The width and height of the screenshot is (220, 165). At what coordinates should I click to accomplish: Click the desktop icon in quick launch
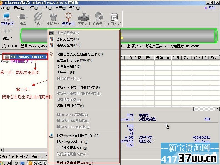[x=22, y=163]
